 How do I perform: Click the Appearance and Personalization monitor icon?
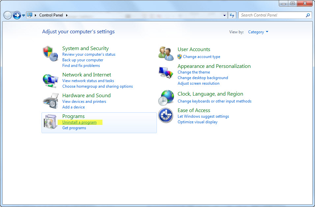[x=166, y=72]
